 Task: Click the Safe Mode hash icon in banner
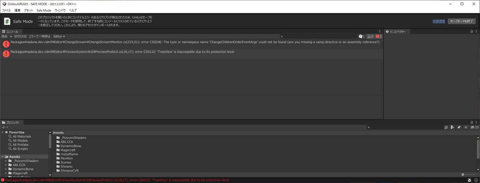click(x=7, y=21)
